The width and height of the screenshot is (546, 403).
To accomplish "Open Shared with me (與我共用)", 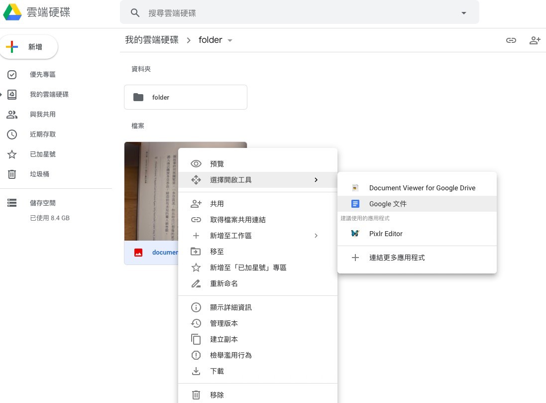I will click(x=42, y=115).
